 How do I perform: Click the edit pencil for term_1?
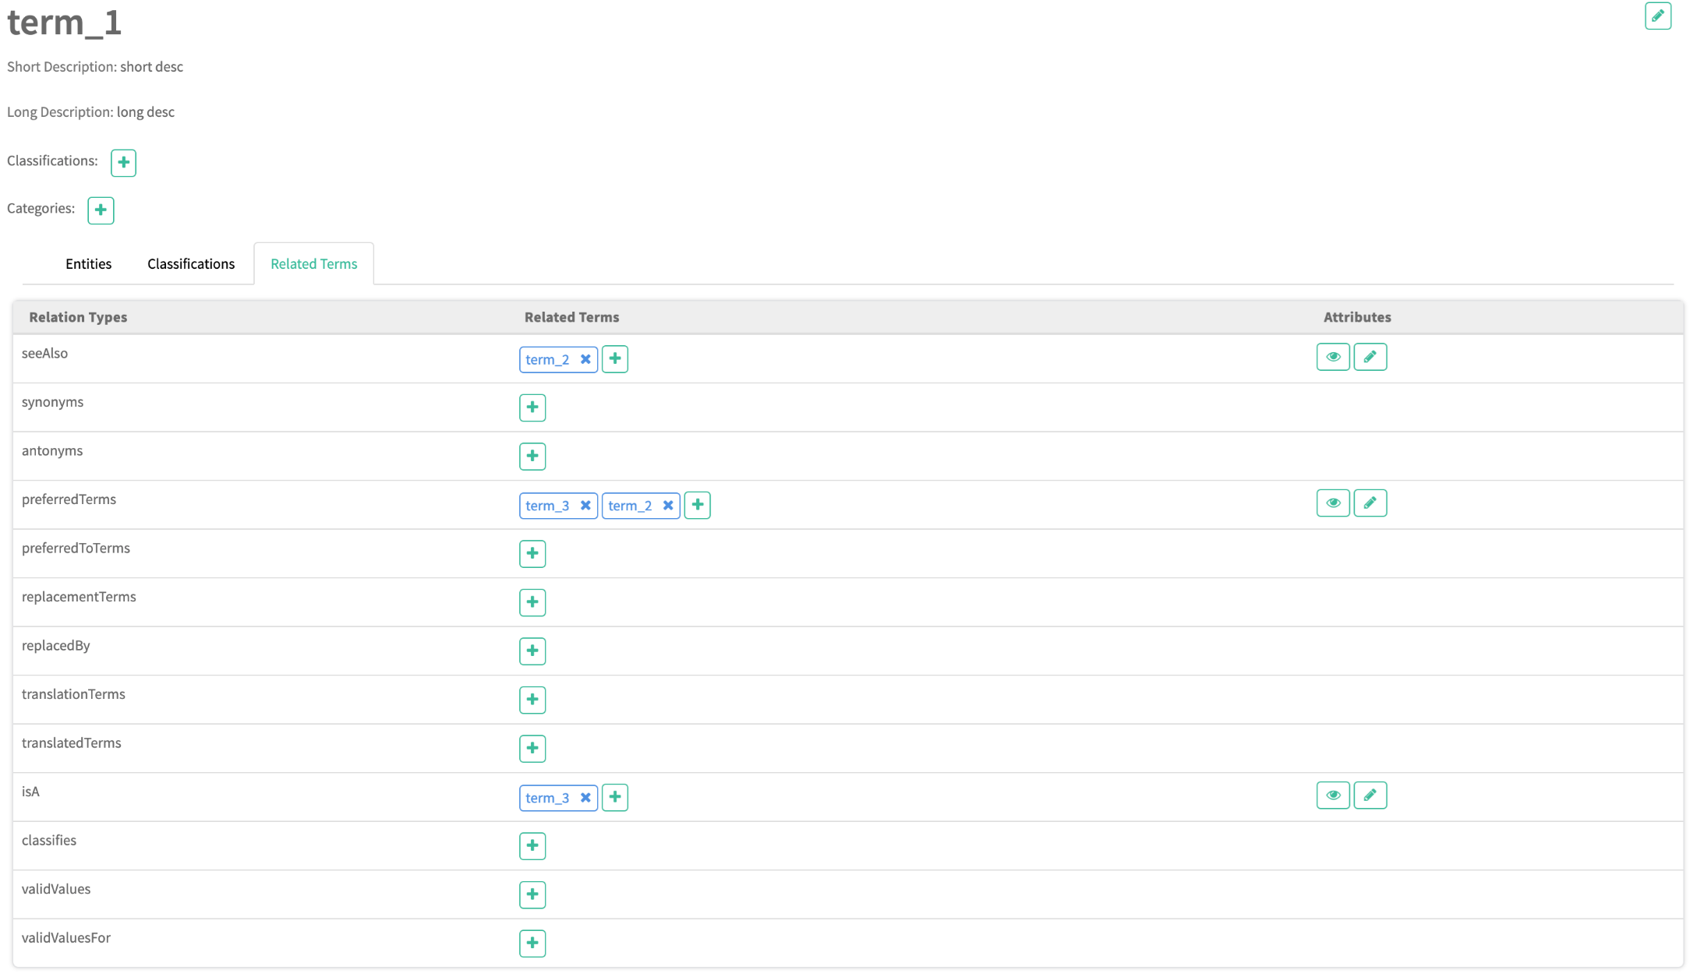tap(1657, 16)
